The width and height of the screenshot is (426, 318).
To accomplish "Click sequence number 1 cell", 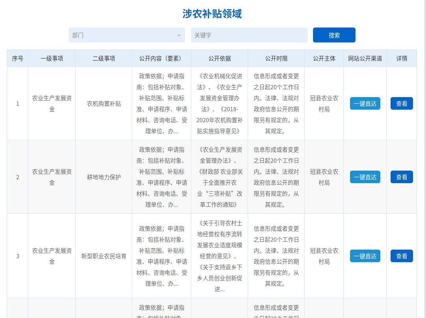I will tap(18, 104).
